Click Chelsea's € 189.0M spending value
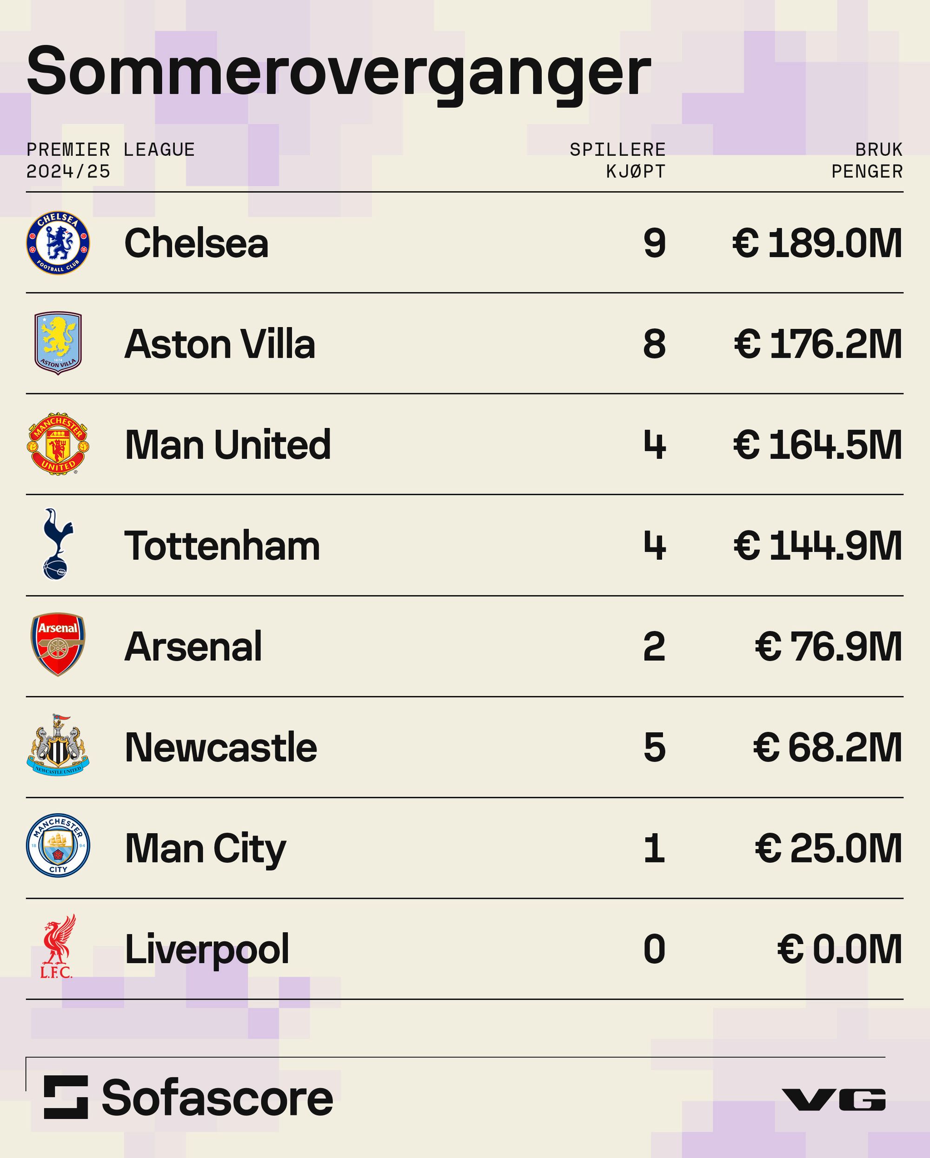 click(817, 243)
